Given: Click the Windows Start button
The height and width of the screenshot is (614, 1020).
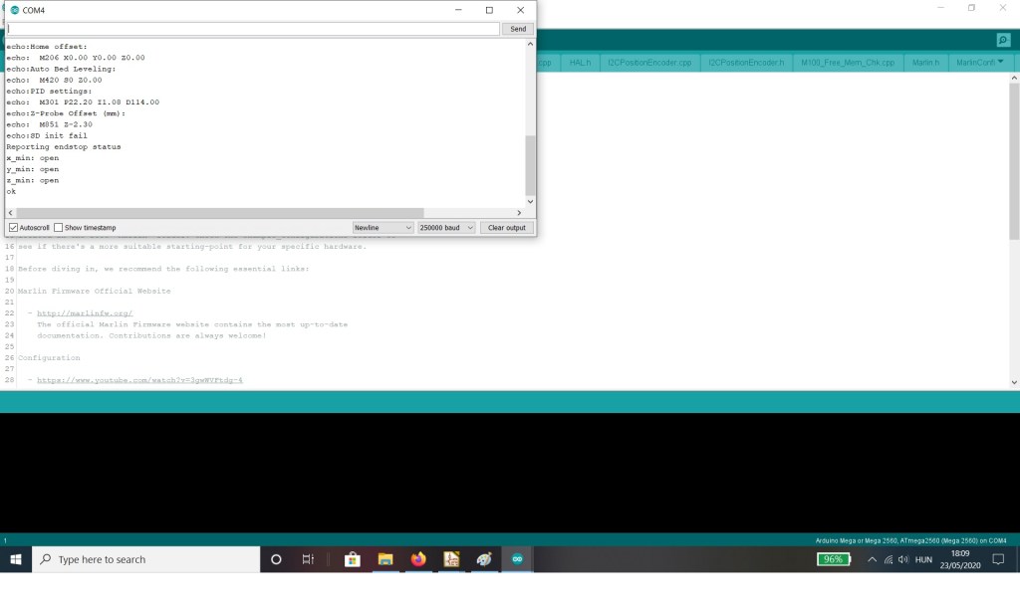Looking at the screenshot, I should point(16,559).
